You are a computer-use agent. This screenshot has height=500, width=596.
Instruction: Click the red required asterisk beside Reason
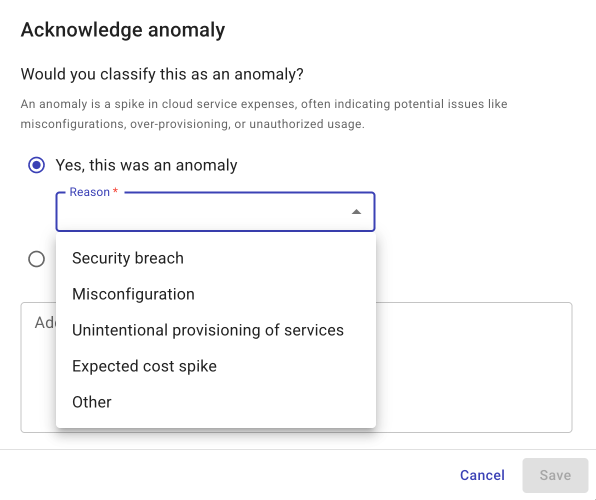(x=115, y=192)
